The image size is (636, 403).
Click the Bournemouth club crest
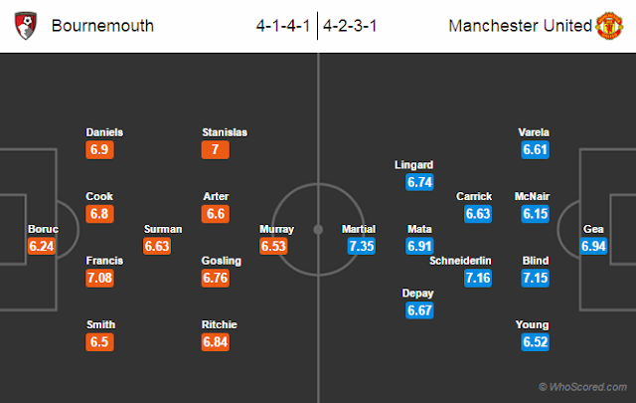[26, 26]
